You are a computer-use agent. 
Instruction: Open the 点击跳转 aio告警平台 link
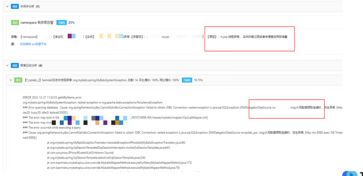33,44
